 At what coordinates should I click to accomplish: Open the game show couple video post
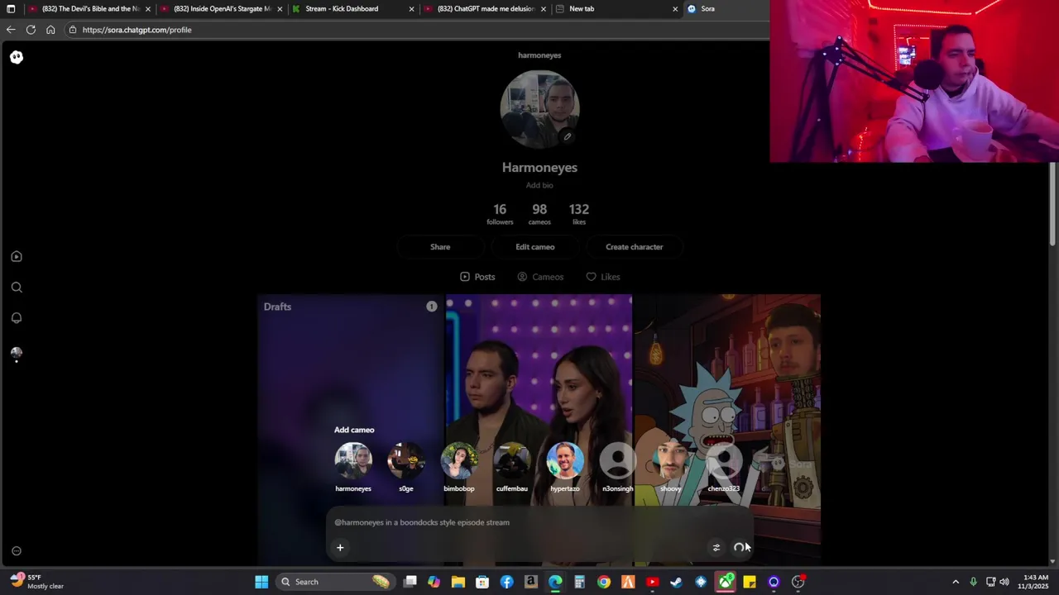point(539,430)
